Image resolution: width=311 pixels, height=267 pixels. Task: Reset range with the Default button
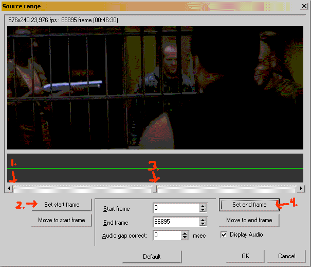(152, 256)
